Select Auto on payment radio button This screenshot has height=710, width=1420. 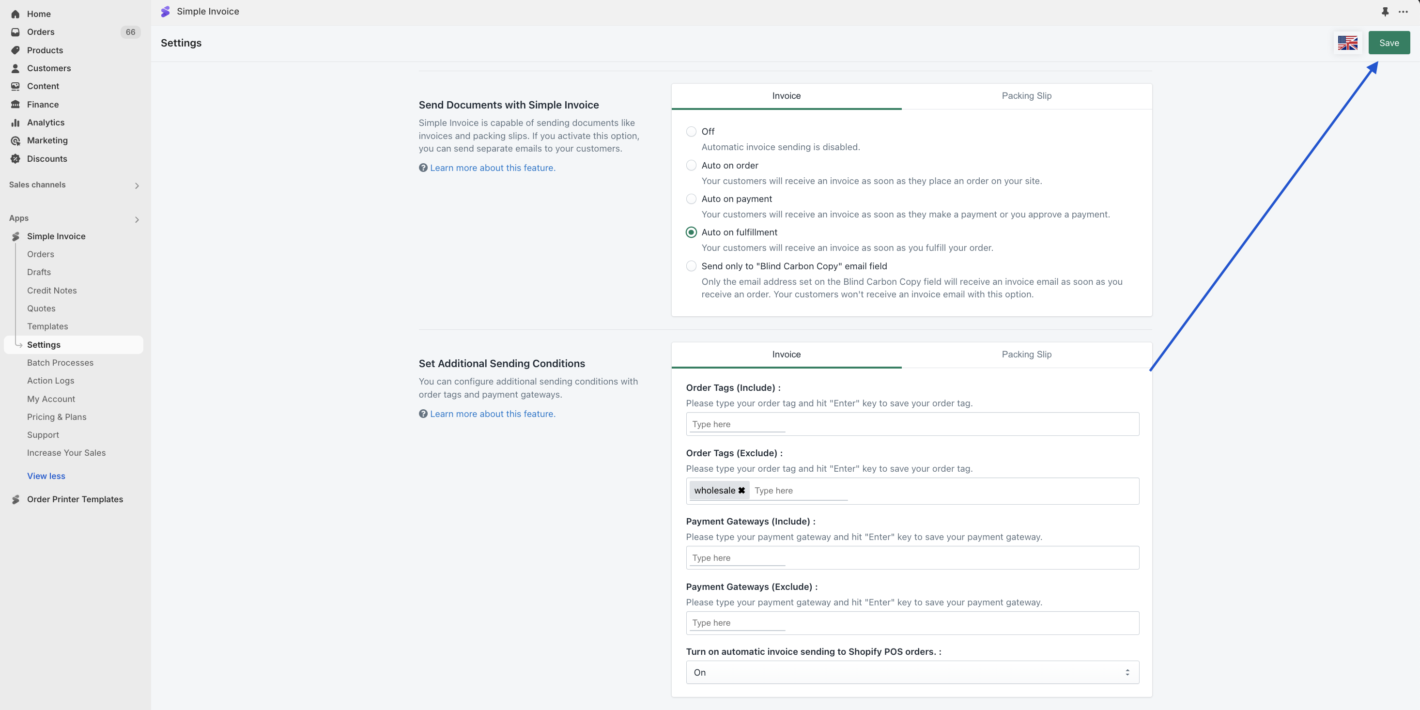coord(691,199)
